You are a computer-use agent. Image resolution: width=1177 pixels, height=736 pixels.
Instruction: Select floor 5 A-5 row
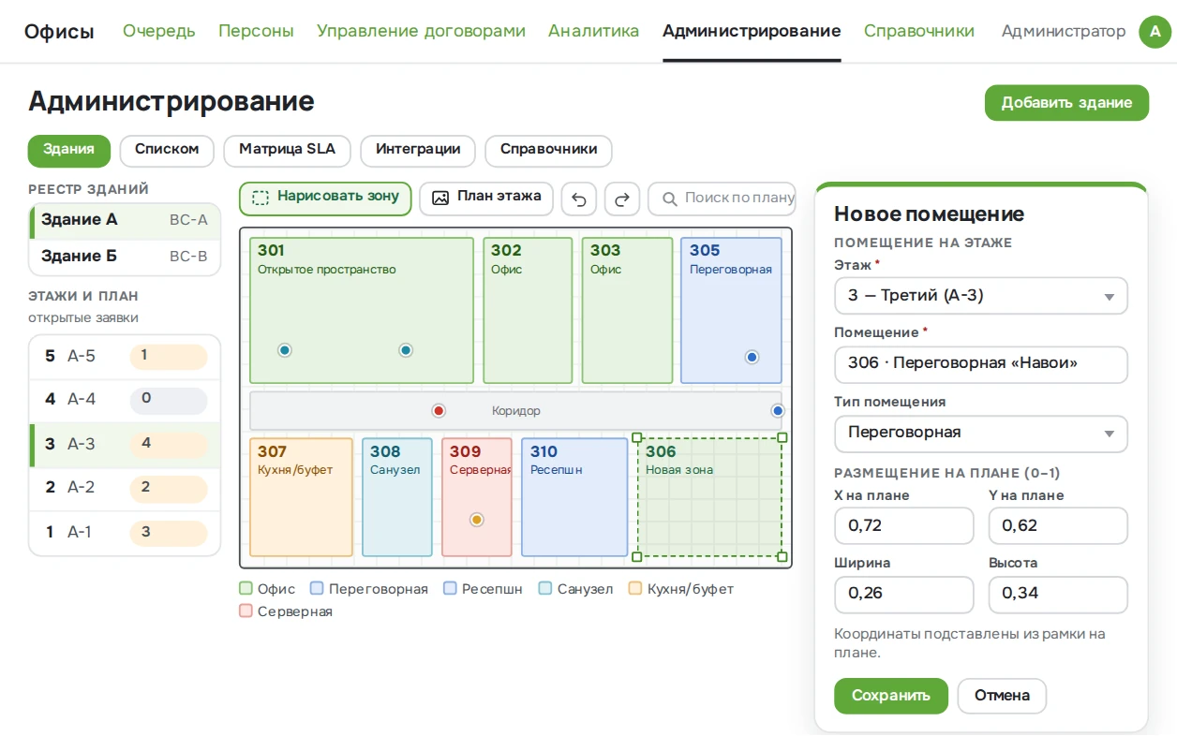(125, 357)
